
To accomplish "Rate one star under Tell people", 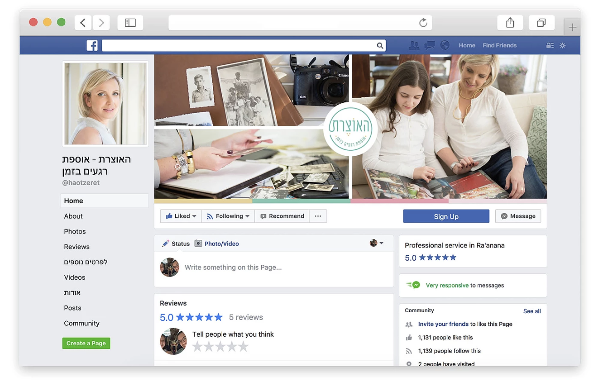I will [x=198, y=347].
